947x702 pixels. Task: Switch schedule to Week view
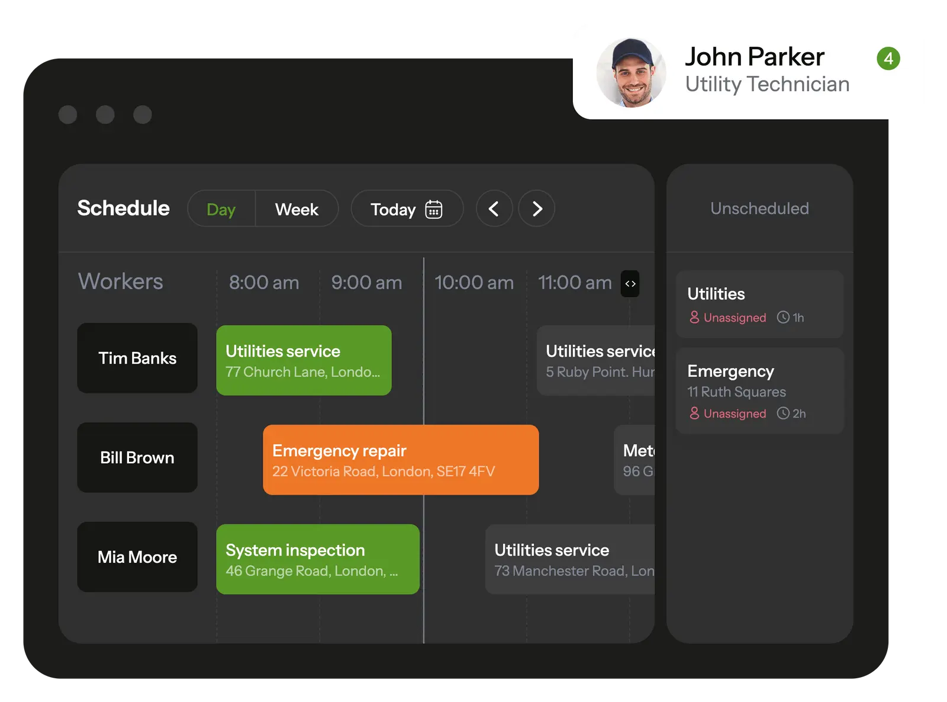[x=297, y=209]
